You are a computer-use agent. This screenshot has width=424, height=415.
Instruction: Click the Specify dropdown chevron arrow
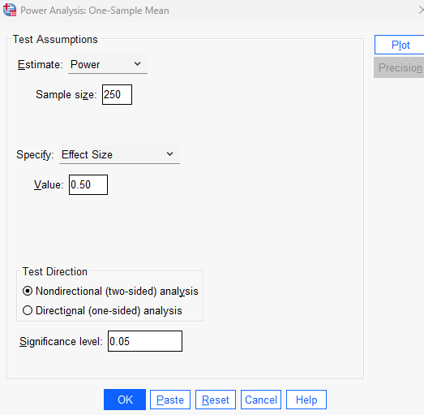click(x=169, y=153)
